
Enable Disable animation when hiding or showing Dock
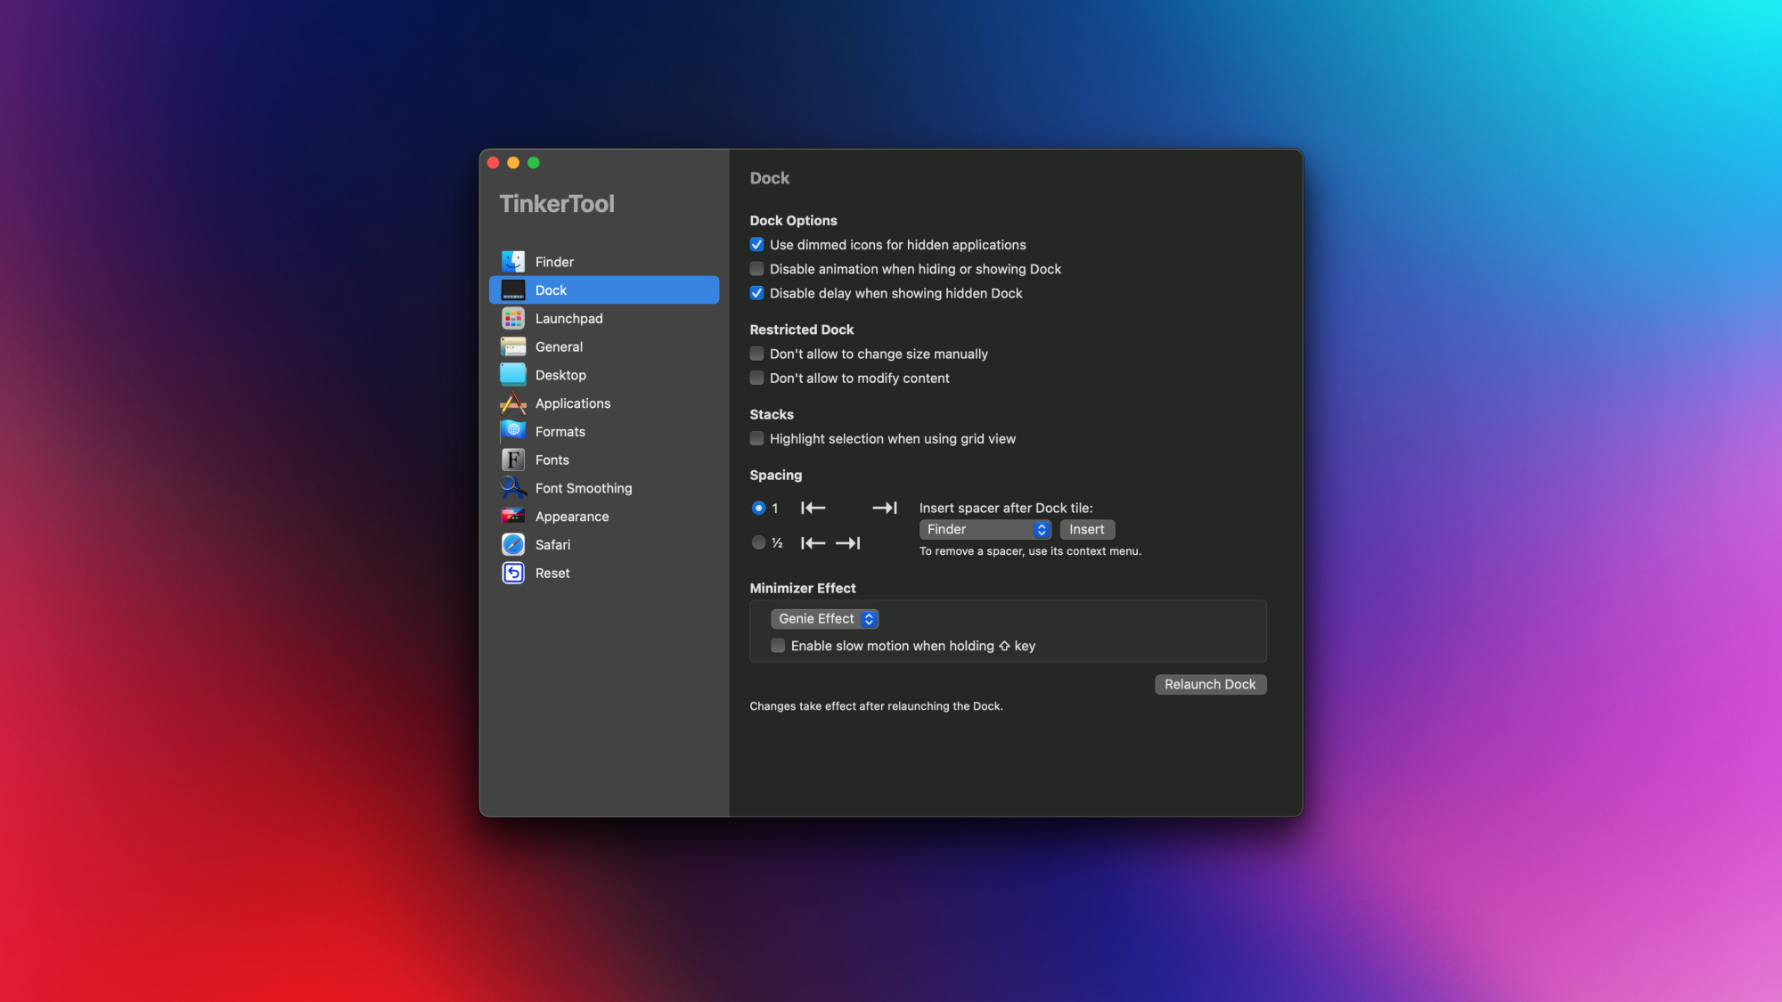tap(756, 268)
